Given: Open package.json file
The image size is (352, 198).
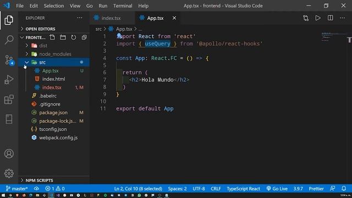Looking at the screenshot, I should click(x=53, y=112).
